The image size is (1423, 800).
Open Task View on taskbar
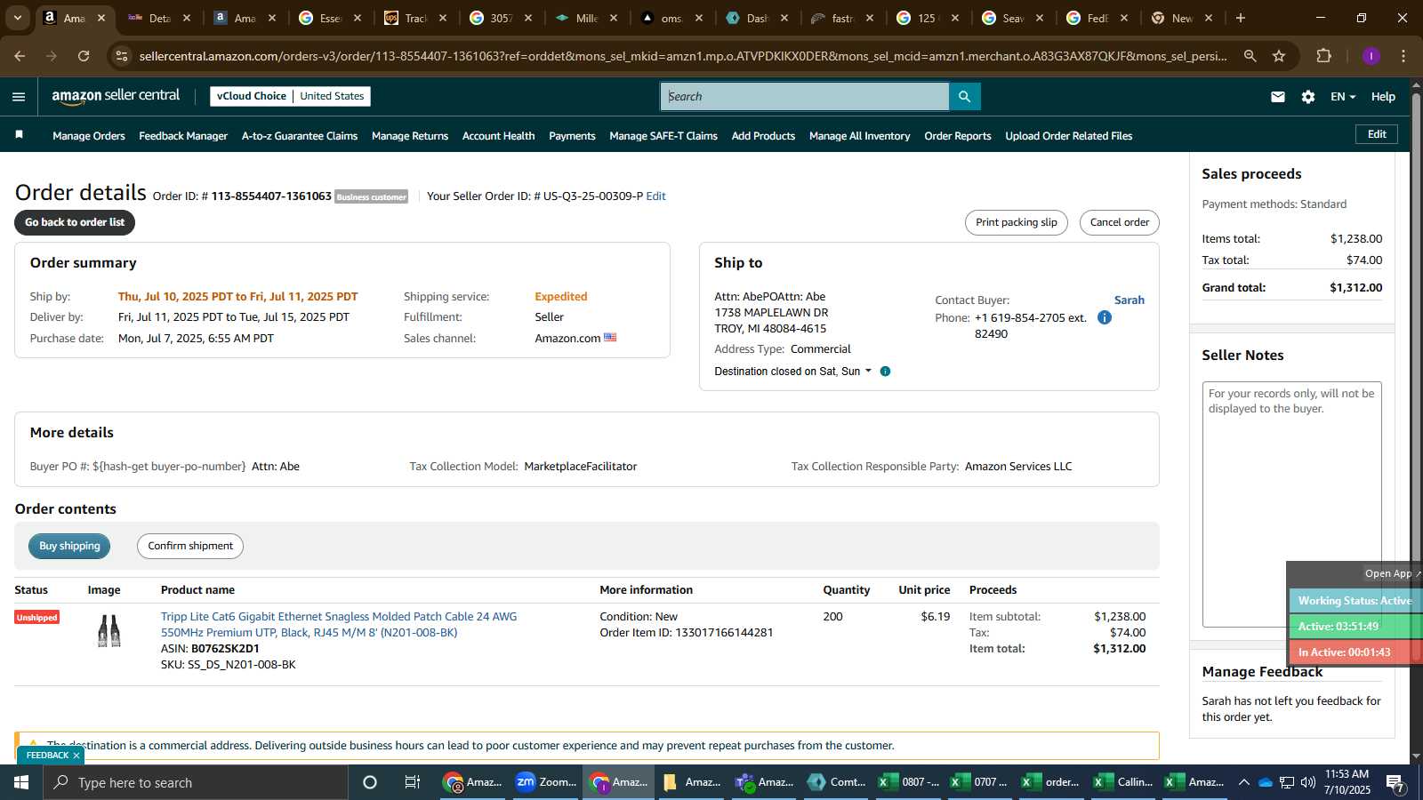coord(413,782)
